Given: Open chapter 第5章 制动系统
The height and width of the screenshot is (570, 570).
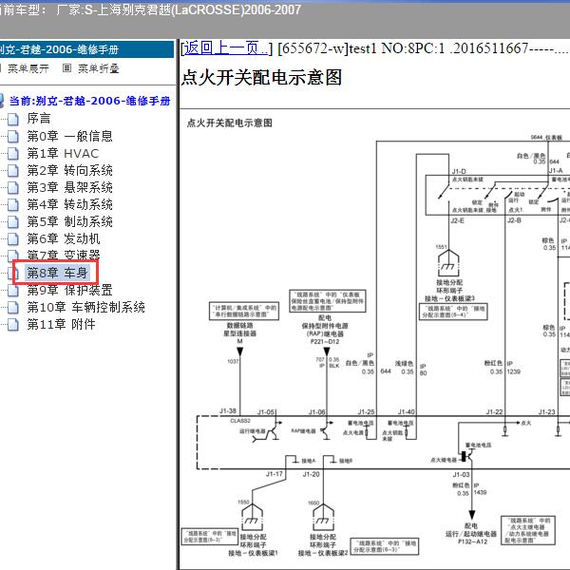Looking at the screenshot, I should pyautogui.click(x=69, y=221).
